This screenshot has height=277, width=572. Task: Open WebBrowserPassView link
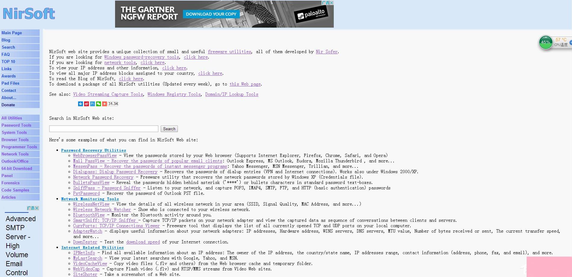click(x=95, y=155)
